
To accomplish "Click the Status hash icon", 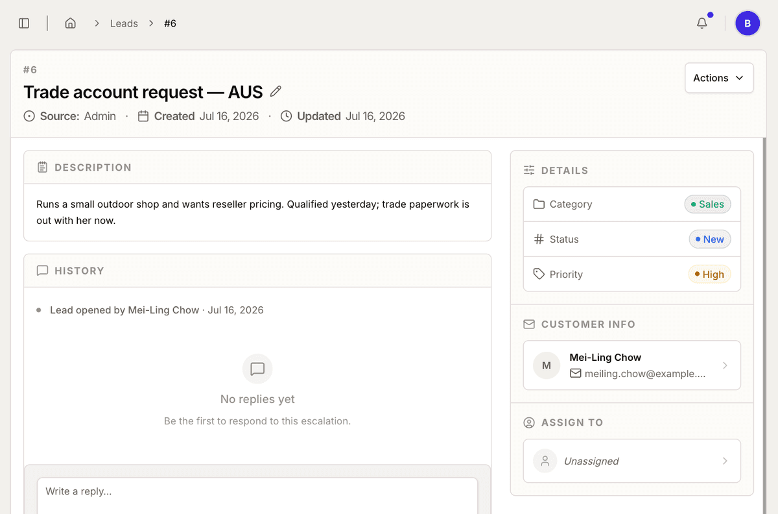I will click(x=539, y=239).
